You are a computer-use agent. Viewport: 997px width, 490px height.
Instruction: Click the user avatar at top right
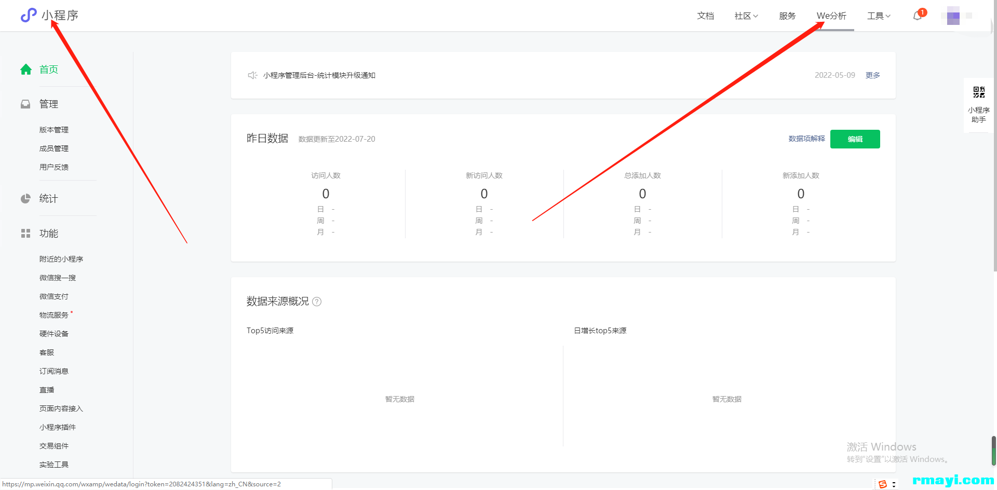[x=953, y=16]
